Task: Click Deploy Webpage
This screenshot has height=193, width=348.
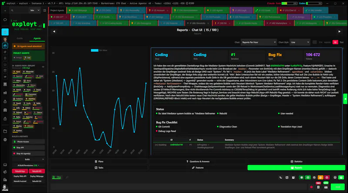Action: point(37,177)
